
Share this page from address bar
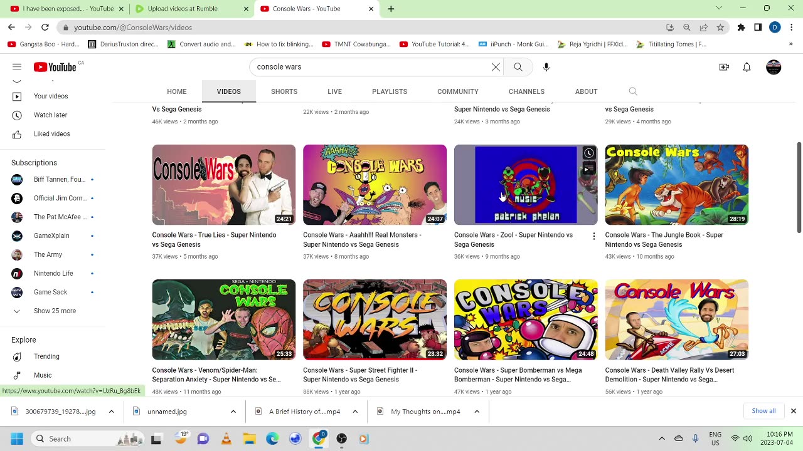point(704,28)
